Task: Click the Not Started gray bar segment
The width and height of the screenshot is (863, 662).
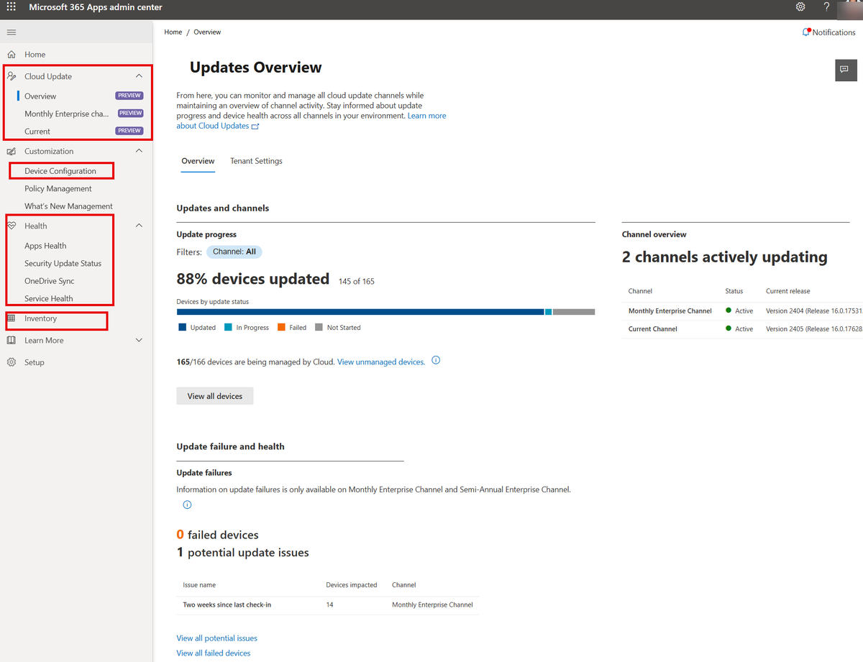Action: click(x=574, y=312)
